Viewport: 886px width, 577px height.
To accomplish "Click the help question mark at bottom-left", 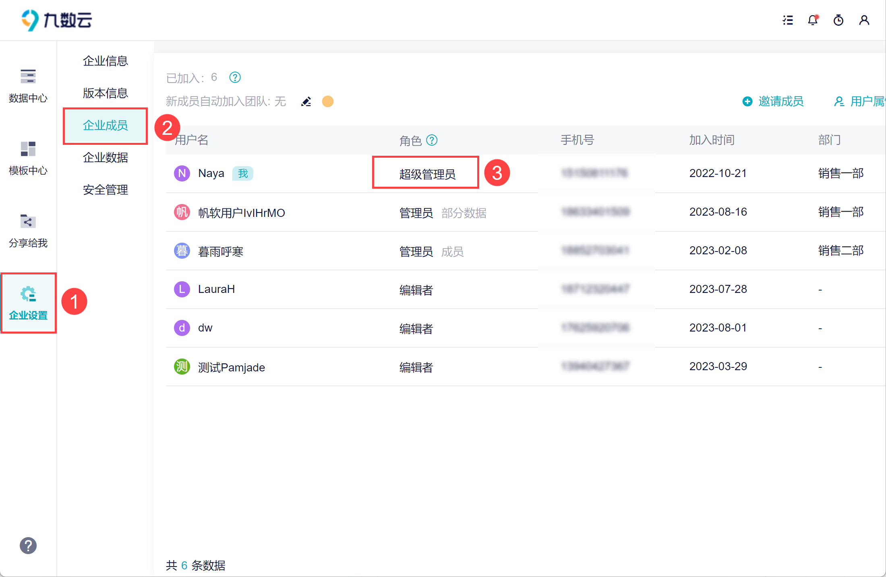I will click(x=28, y=546).
